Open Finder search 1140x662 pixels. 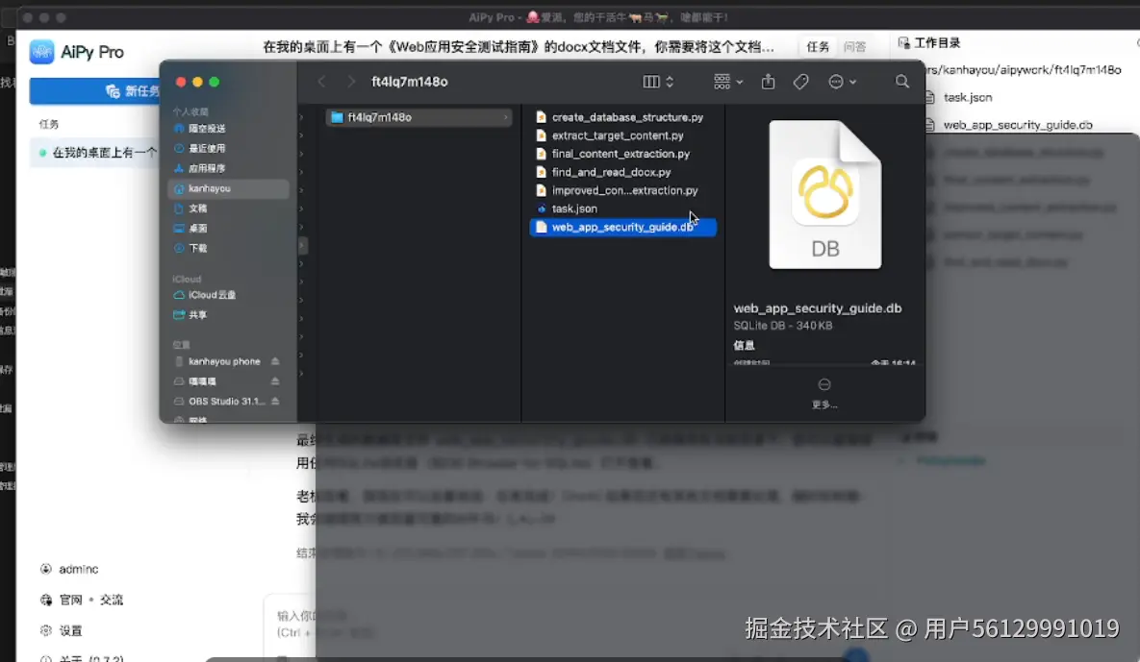pos(901,82)
